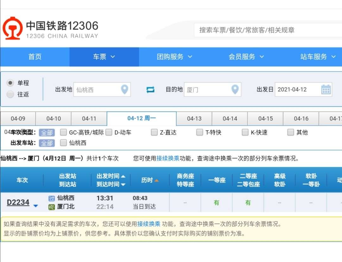The image size is (342, 262).
Task: Click the 终 terminal station icon
Action: (x=52, y=207)
